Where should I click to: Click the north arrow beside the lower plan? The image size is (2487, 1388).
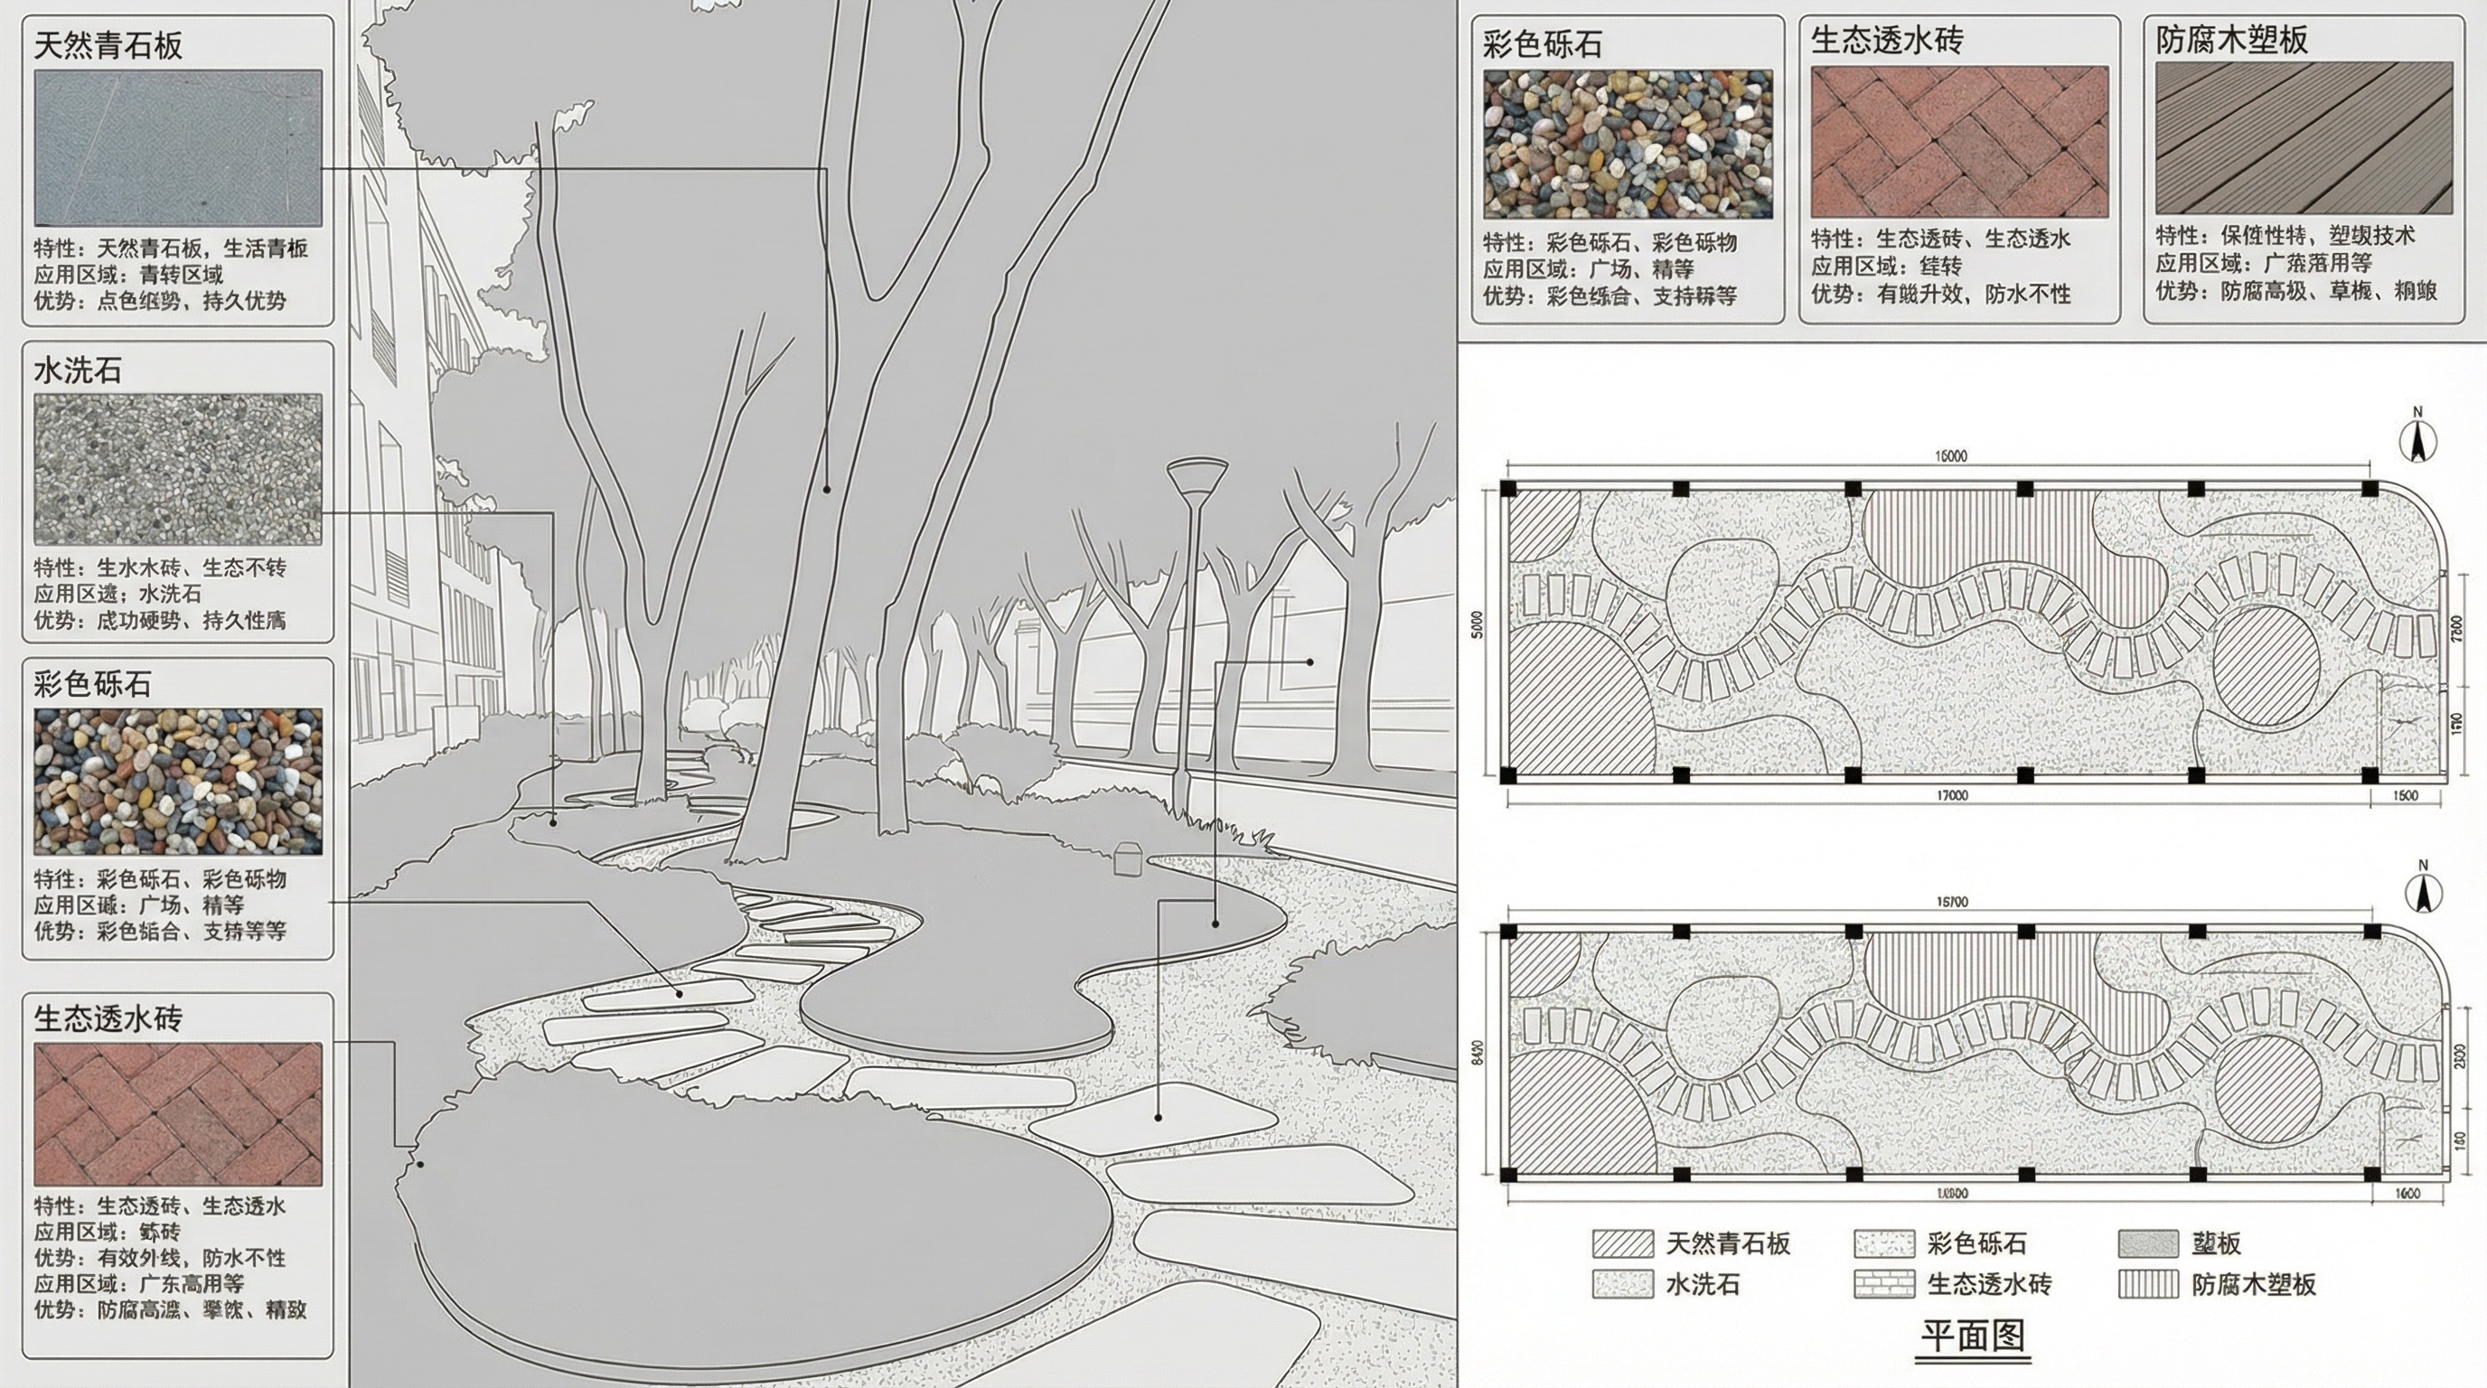[2421, 888]
